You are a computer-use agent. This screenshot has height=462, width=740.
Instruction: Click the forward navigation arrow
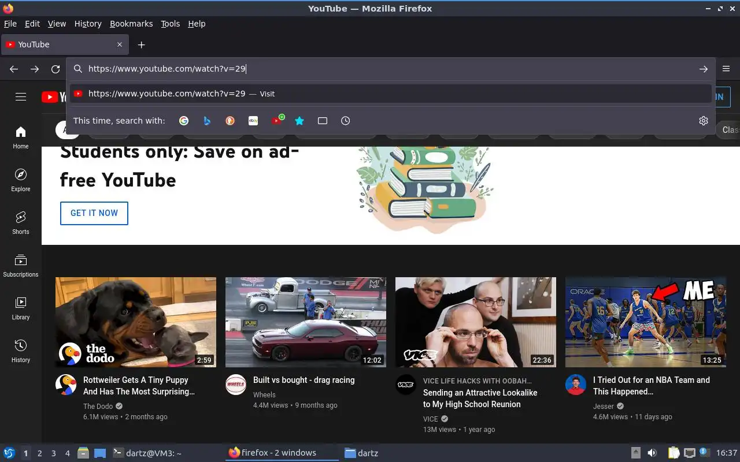[x=35, y=69]
